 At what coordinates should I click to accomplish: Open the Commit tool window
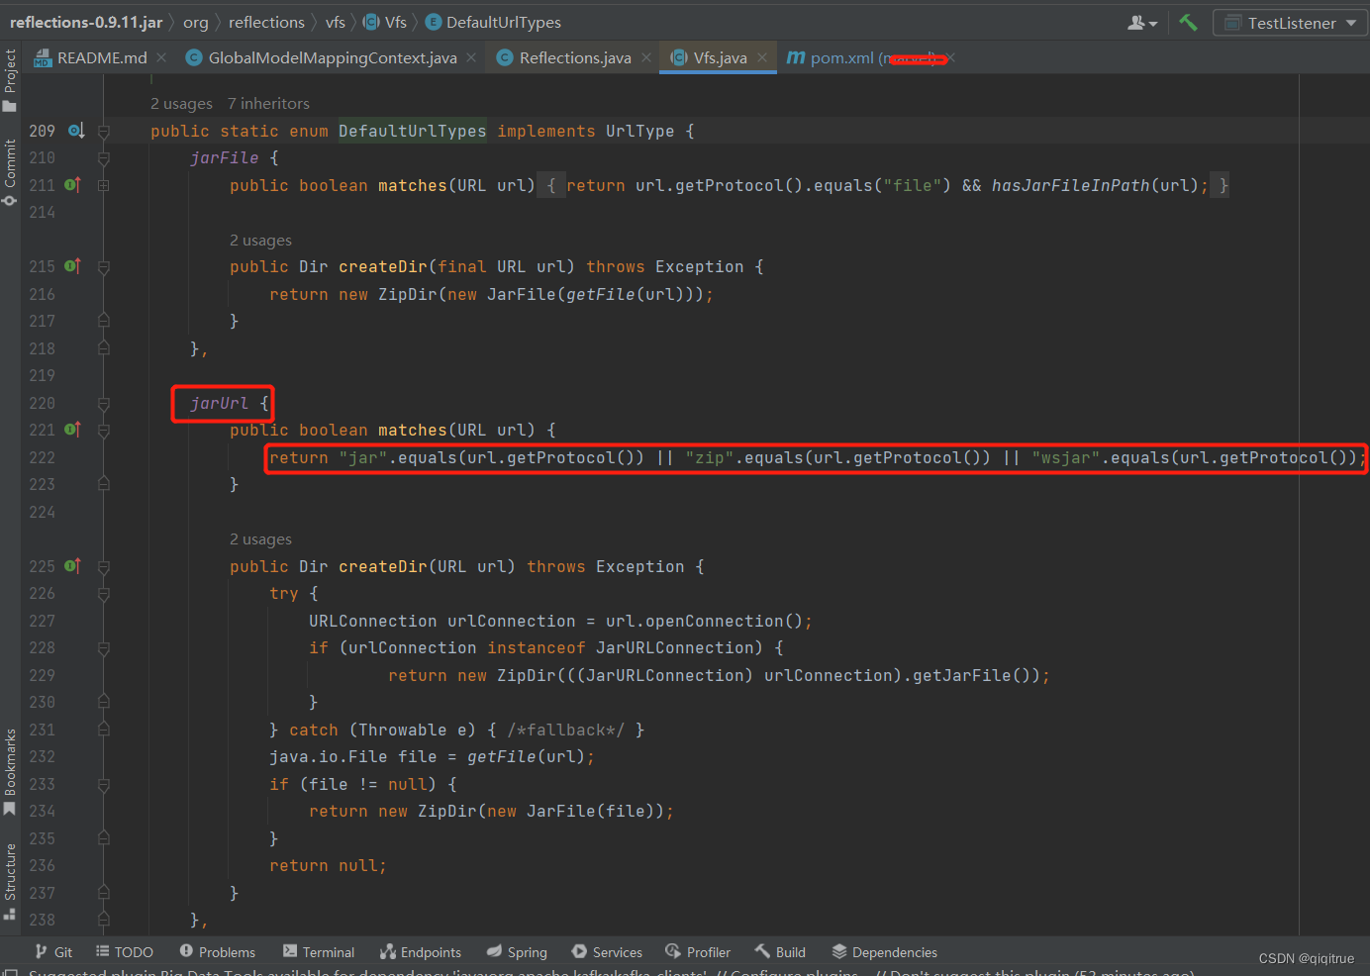(x=10, y=172)
